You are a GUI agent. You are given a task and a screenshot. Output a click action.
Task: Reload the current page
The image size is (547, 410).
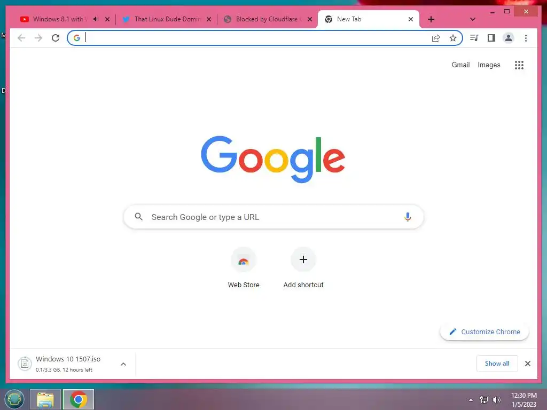(x=56, y=38)
